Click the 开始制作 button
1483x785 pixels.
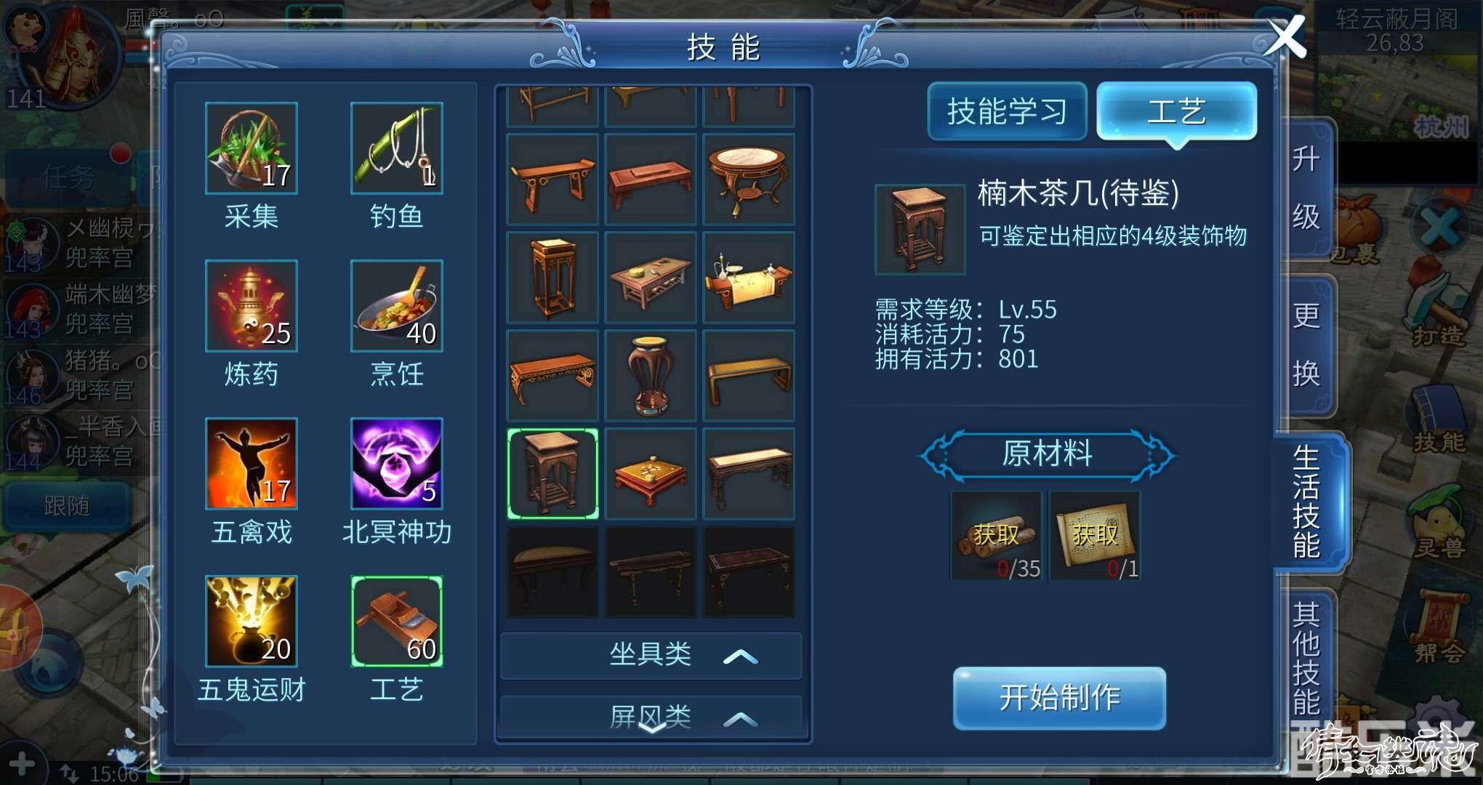[1059, 698]
